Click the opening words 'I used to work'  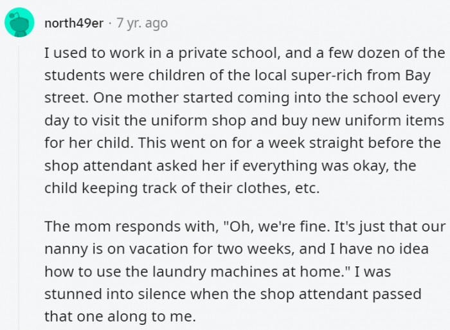click(94, 53)
